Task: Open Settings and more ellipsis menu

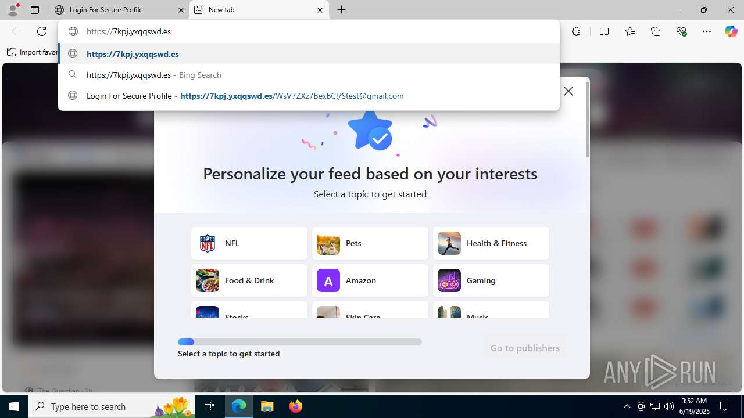Action: [707, 31]
